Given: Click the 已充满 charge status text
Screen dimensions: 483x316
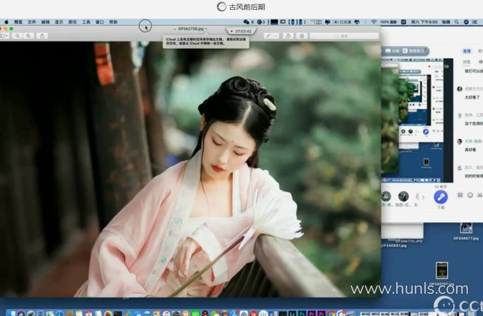Looking at the screenshot, I should click(x=346, y=22).
